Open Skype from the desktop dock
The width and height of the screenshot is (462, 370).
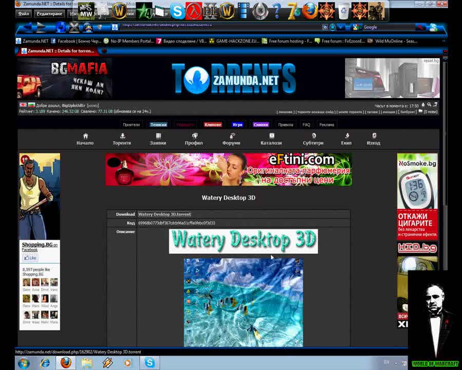(x=178, y=11)
